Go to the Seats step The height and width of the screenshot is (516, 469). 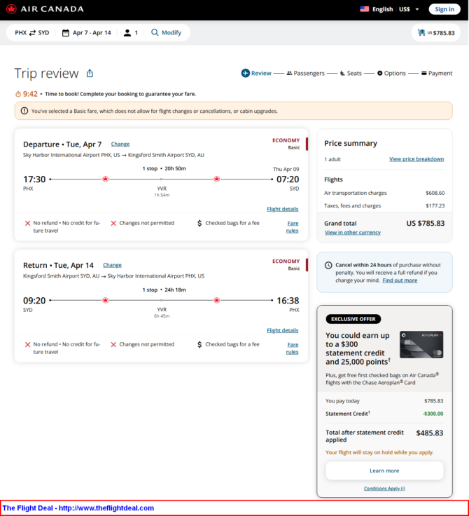[350, 73]
